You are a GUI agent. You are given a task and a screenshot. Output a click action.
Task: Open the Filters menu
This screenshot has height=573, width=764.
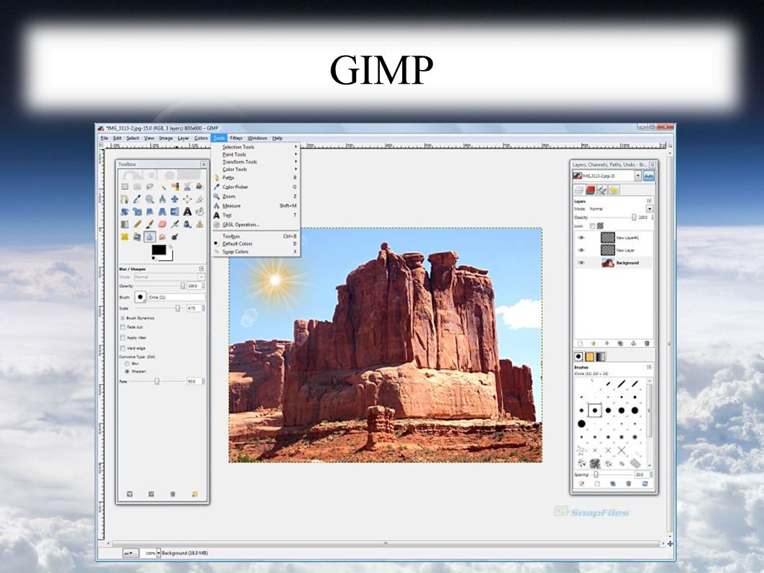[236, 138]
